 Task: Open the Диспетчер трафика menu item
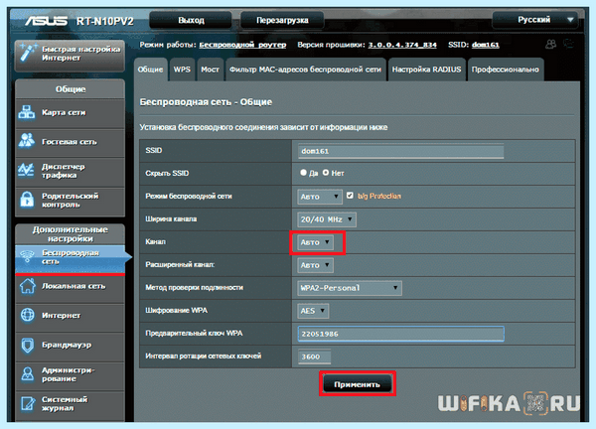70,171
